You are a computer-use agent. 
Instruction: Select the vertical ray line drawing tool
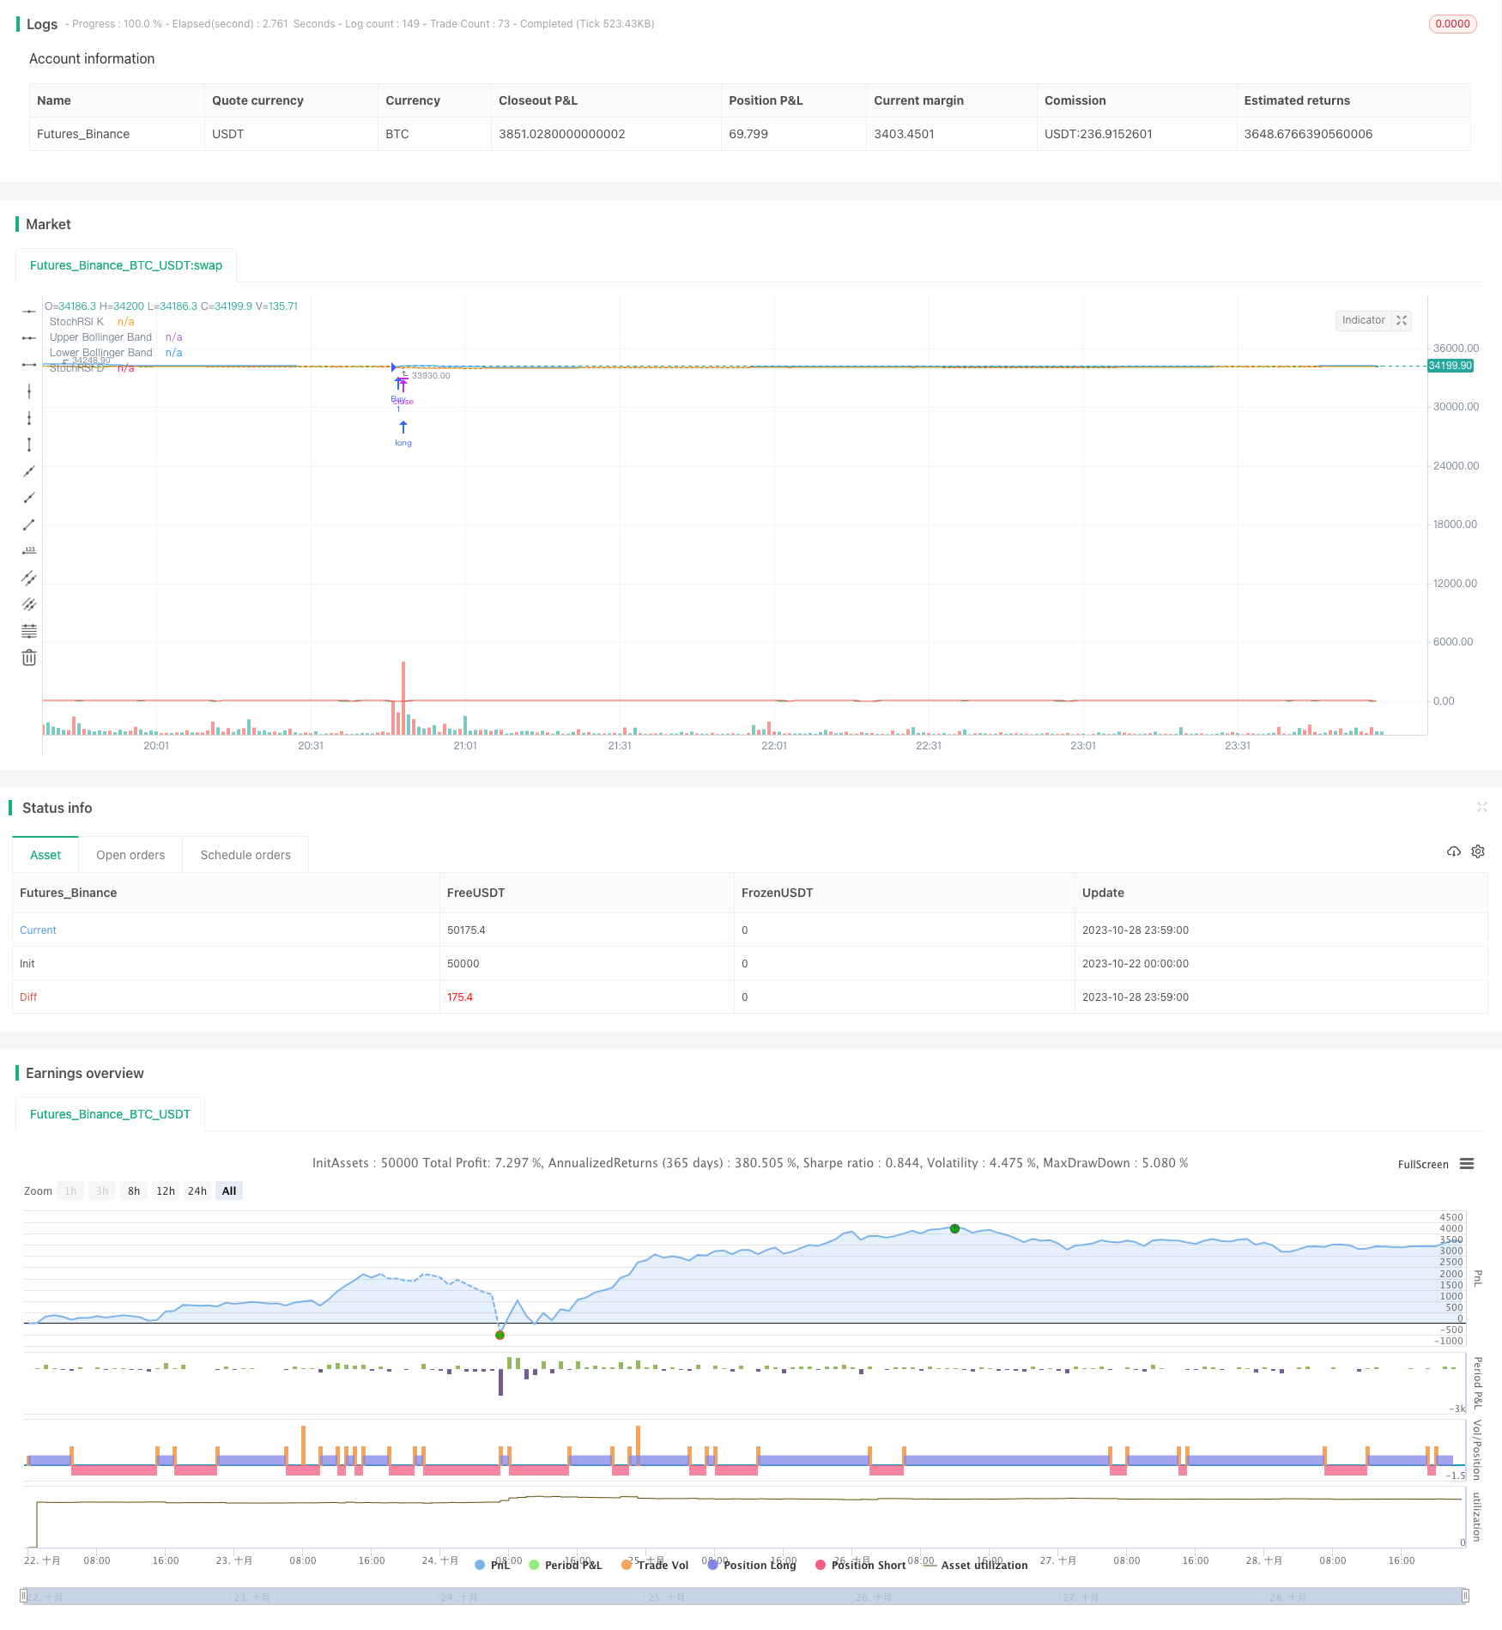29,418
